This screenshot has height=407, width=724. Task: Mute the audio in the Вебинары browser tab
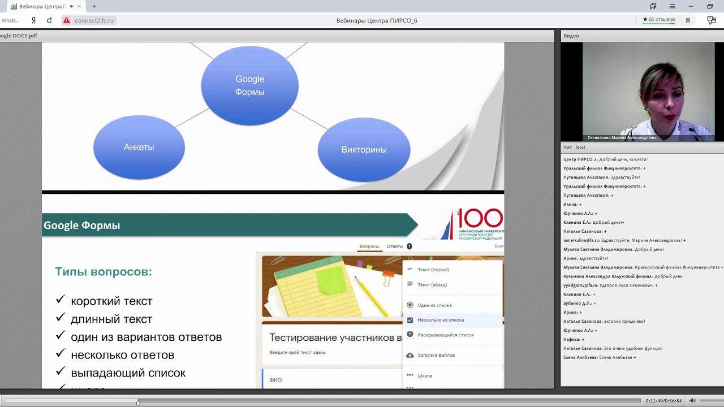point(72,6)
